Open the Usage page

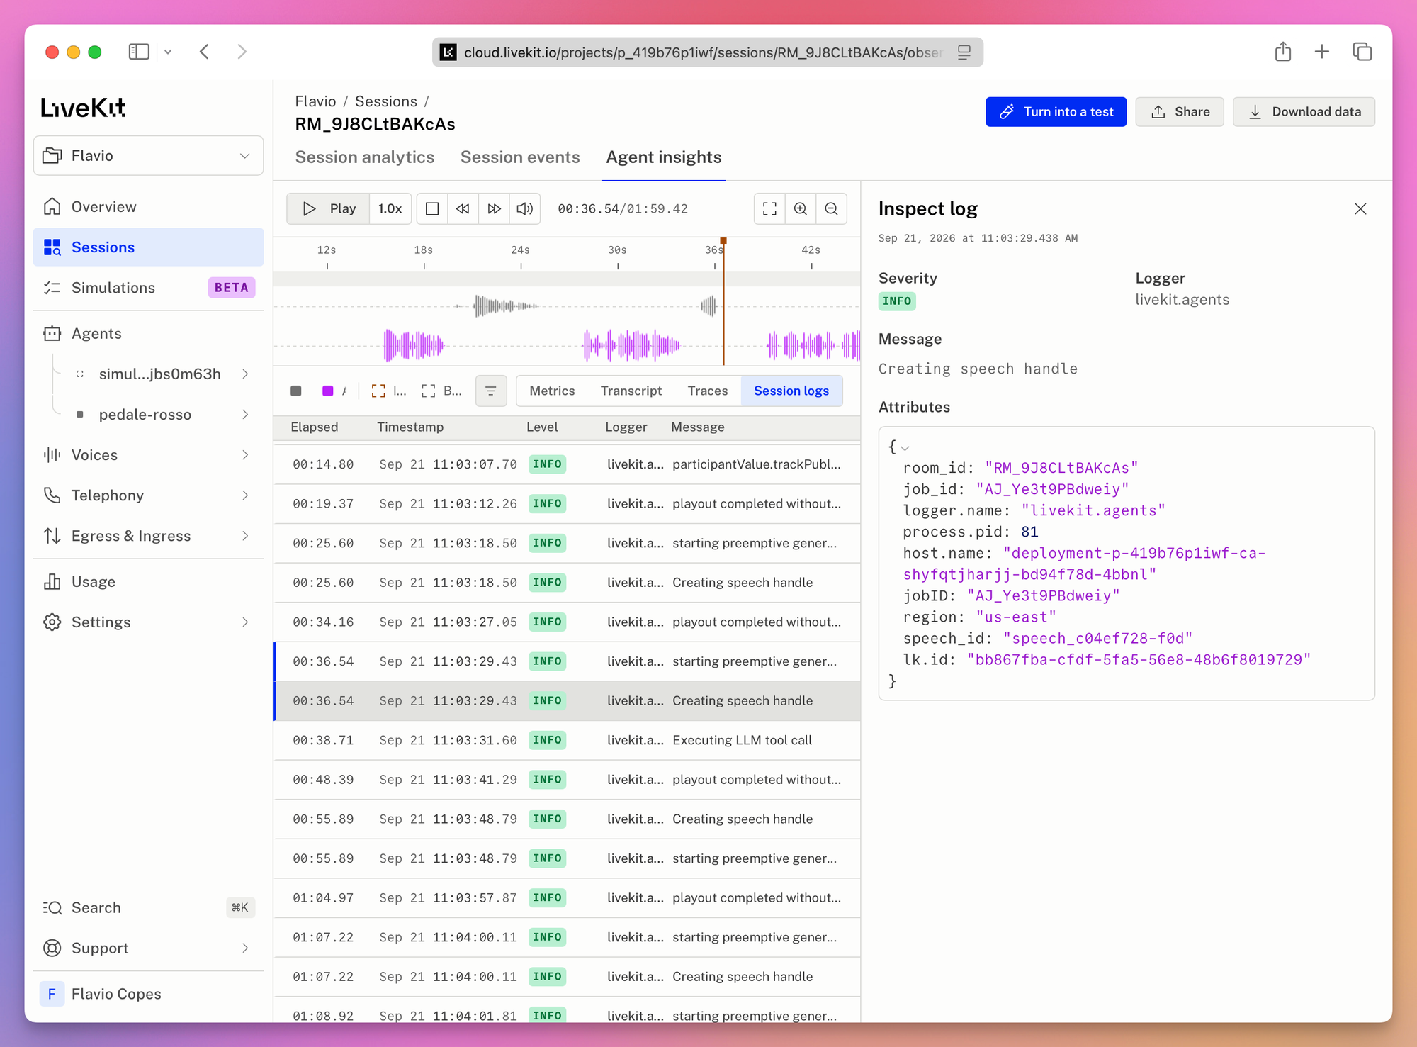(148, 581)
